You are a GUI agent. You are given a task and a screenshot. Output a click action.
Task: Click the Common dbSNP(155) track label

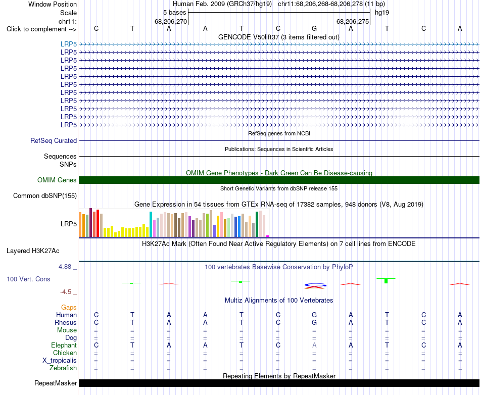click(x=45, y=196)
